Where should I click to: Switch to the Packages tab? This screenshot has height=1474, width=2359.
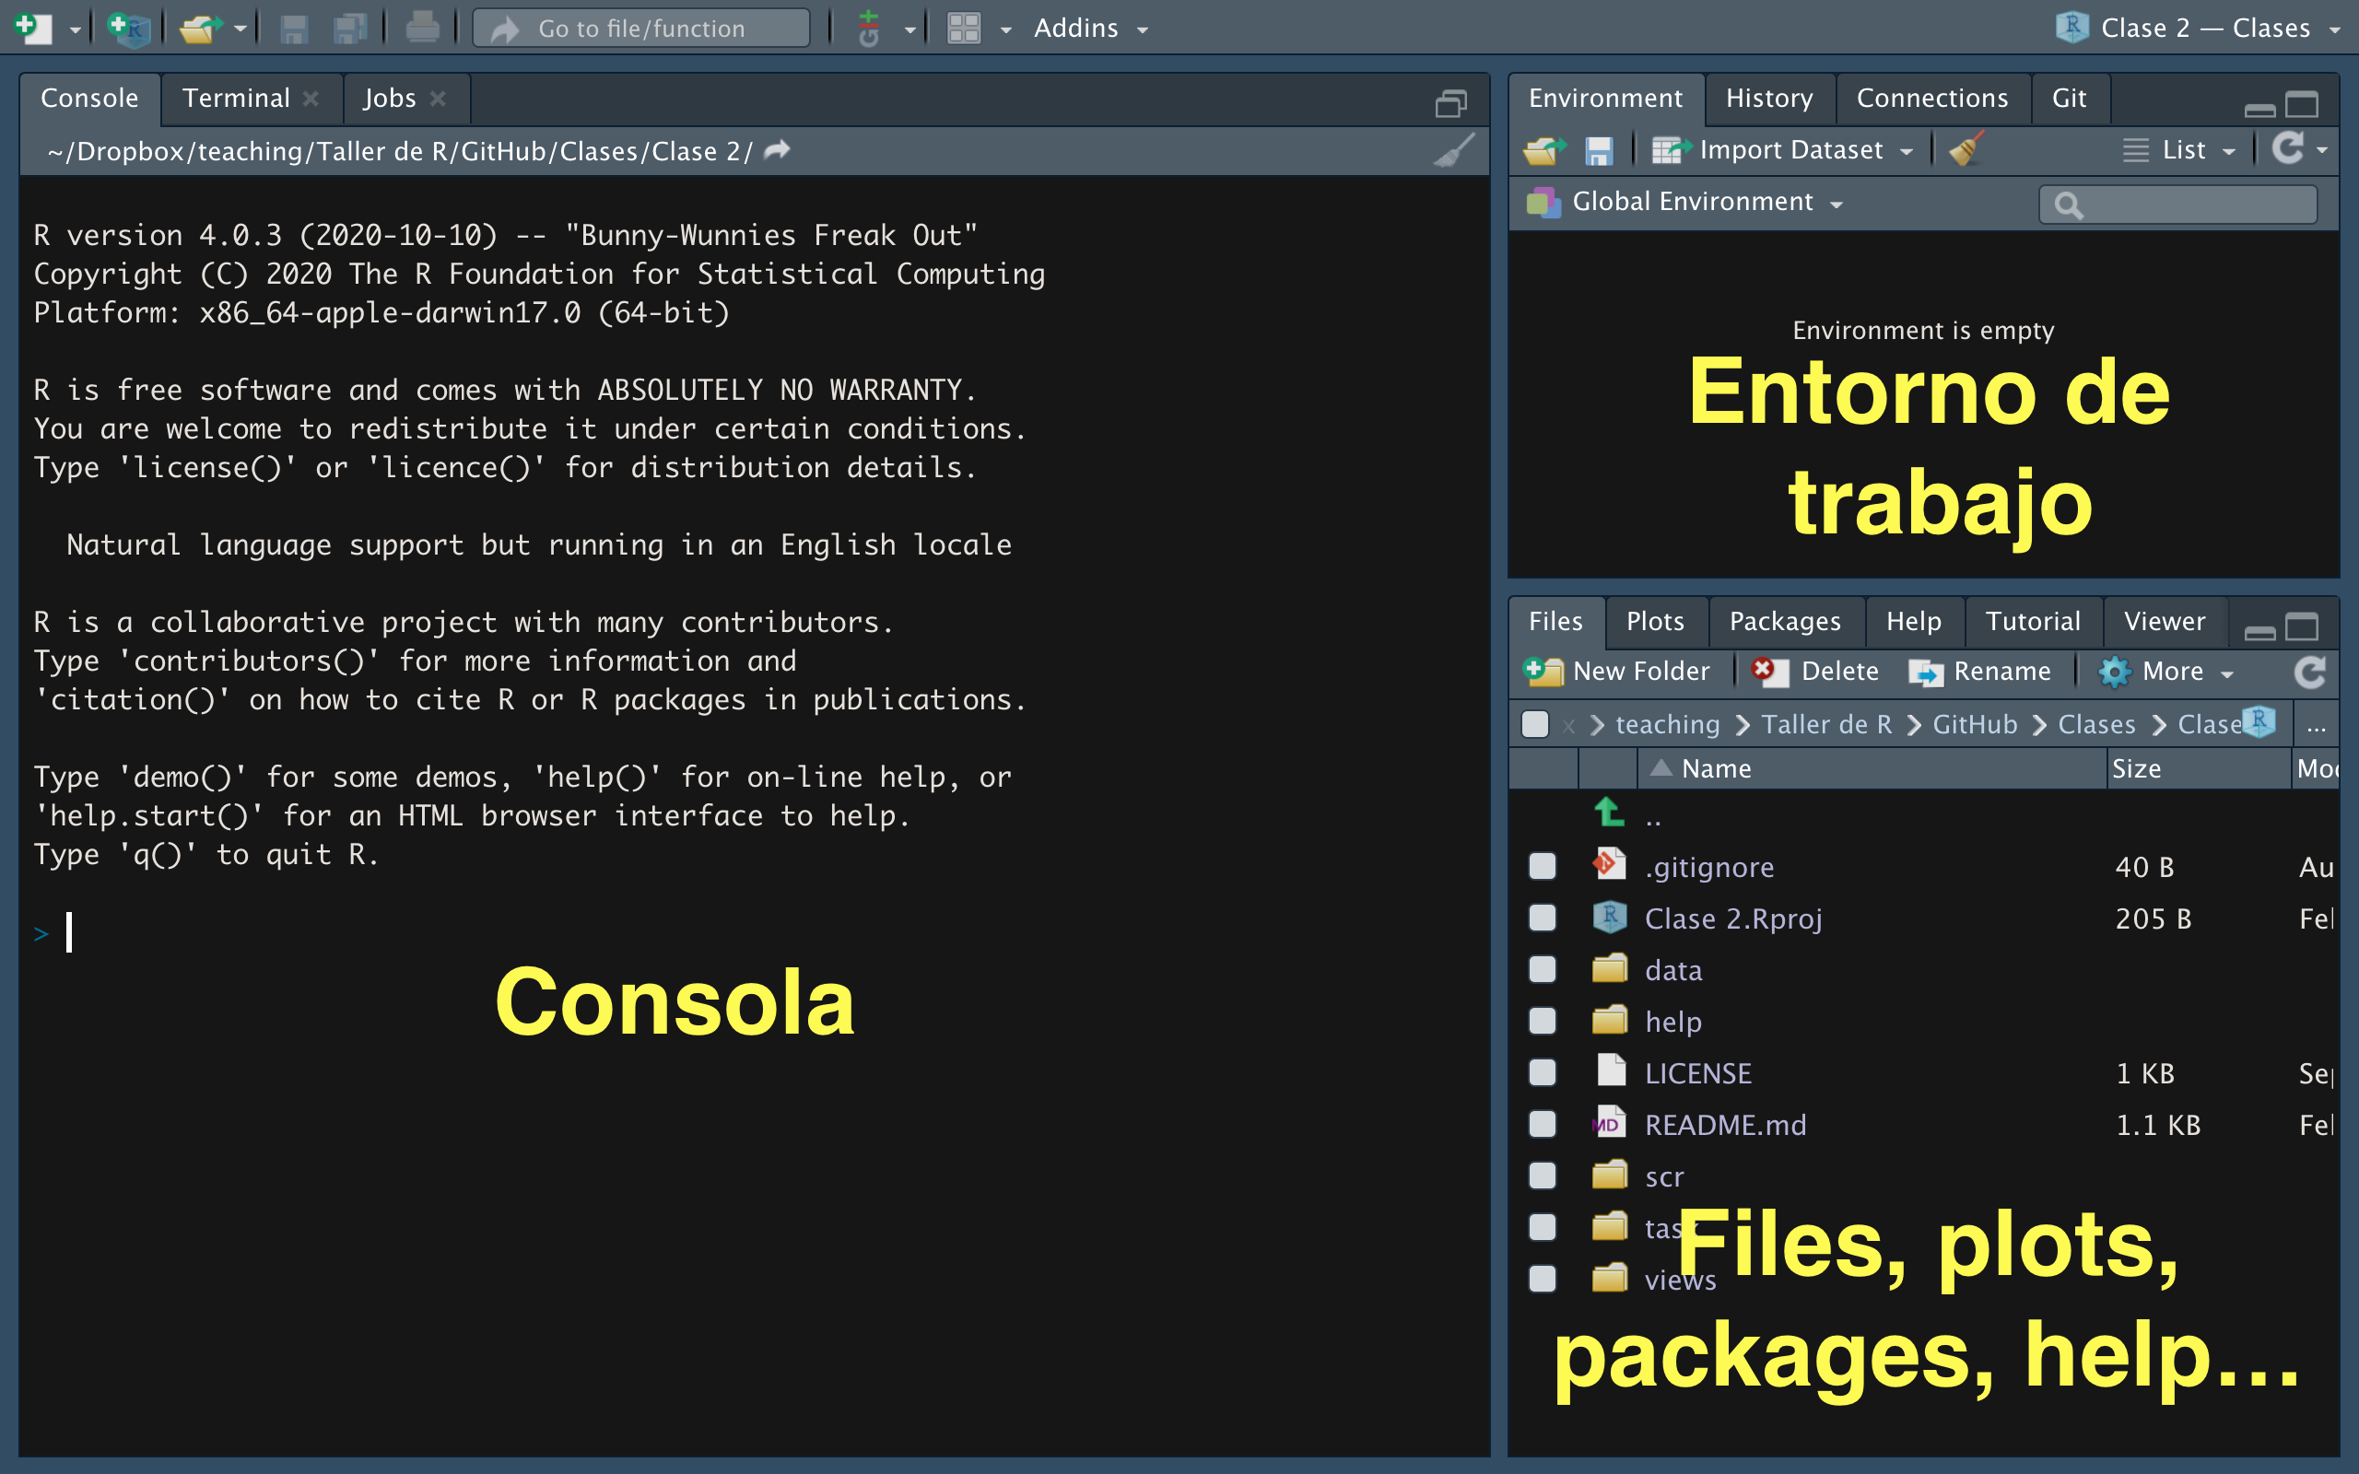click(x=1784, y=621)
